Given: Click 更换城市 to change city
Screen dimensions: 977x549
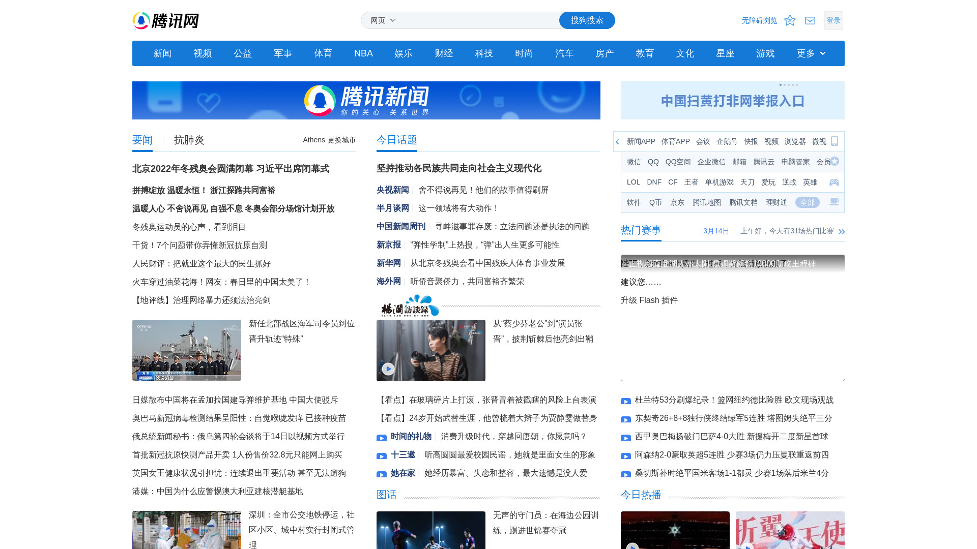Looking at the screenshot, I should pos(341,140).
